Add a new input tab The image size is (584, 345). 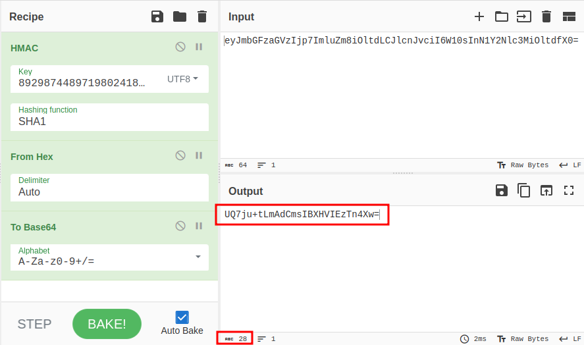479,16
